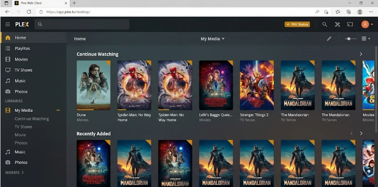Click the browser back arrow
Viewport: 378px width, 187px height.
[7, 11]
